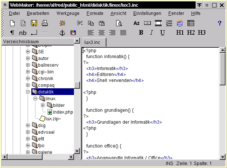This screenshot has height=168, width=227.
Task: Click the film strip media icon
Action: (x=158, y=23)
